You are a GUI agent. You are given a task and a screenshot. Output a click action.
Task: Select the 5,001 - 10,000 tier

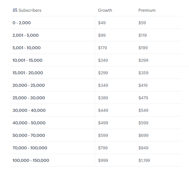pyautogui.click(x=26, y=48)
